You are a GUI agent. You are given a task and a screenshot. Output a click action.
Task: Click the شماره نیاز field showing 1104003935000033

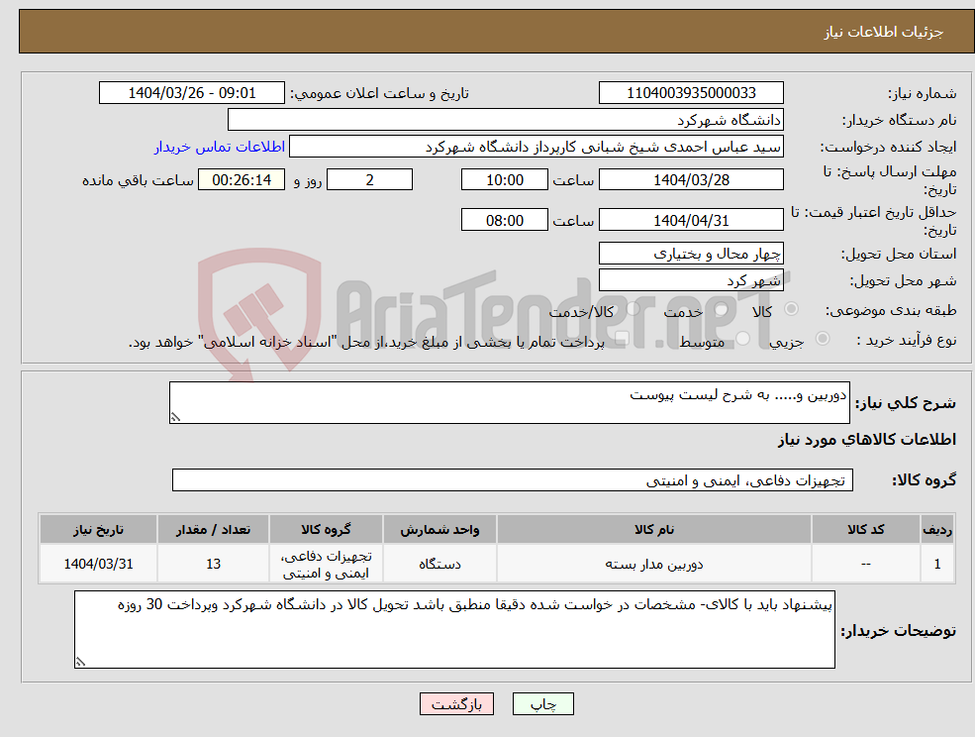690,92
